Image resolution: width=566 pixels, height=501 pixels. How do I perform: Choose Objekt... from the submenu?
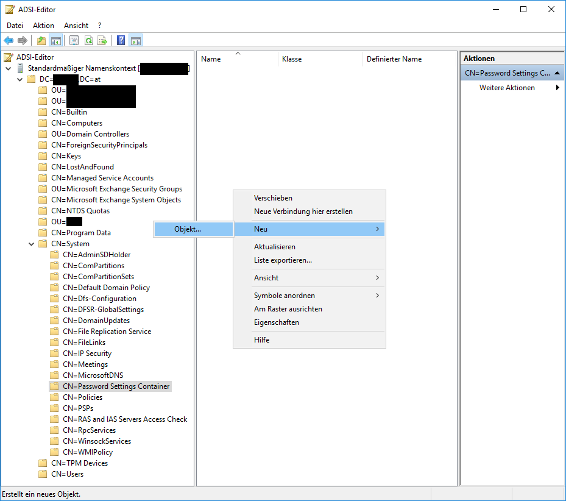tap(188, 229)
